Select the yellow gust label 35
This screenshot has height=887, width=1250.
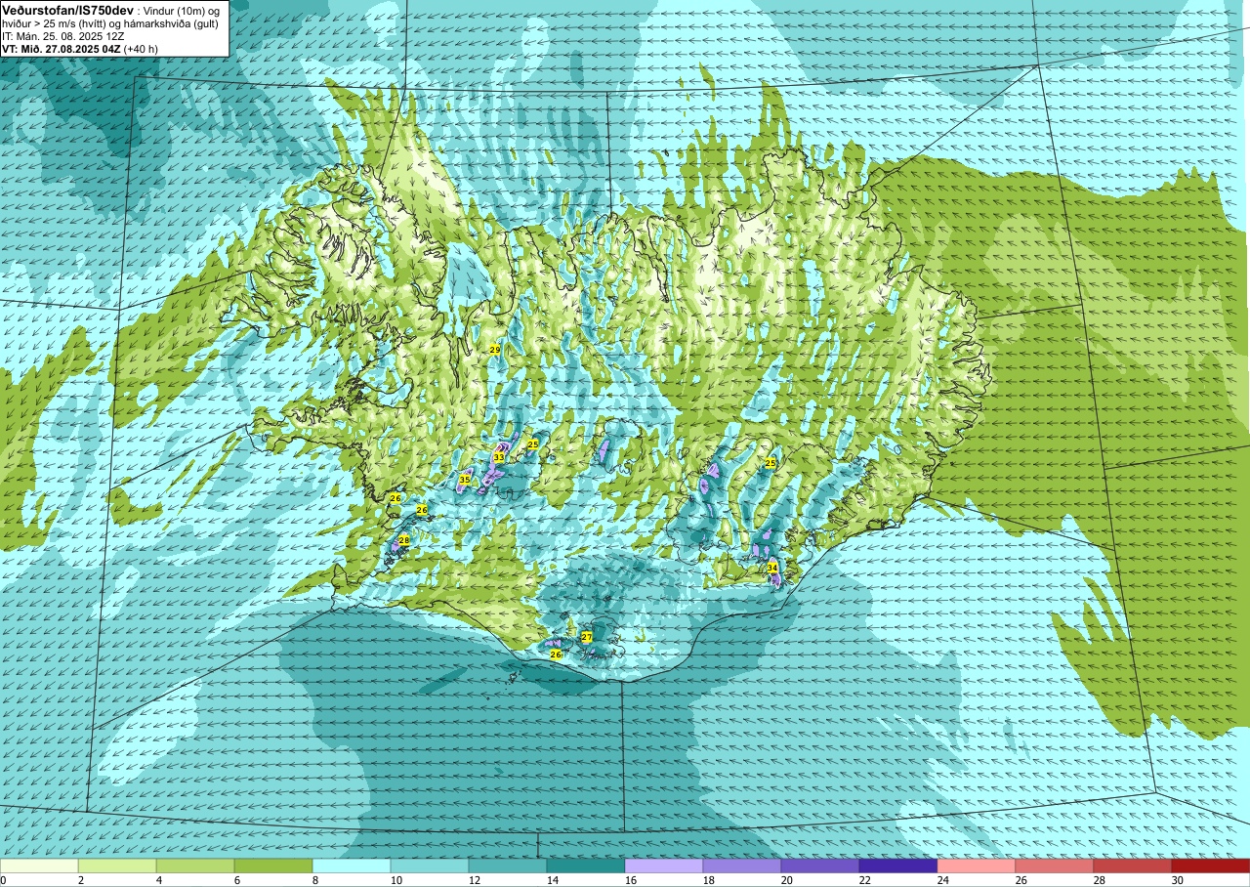(465, 480)
